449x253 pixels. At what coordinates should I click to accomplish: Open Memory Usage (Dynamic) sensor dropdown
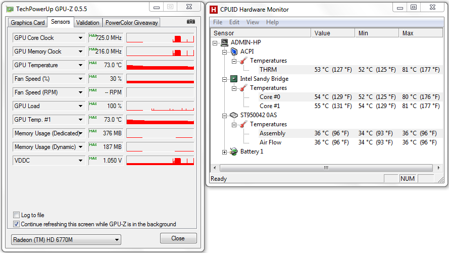click(x=80, y=147)
